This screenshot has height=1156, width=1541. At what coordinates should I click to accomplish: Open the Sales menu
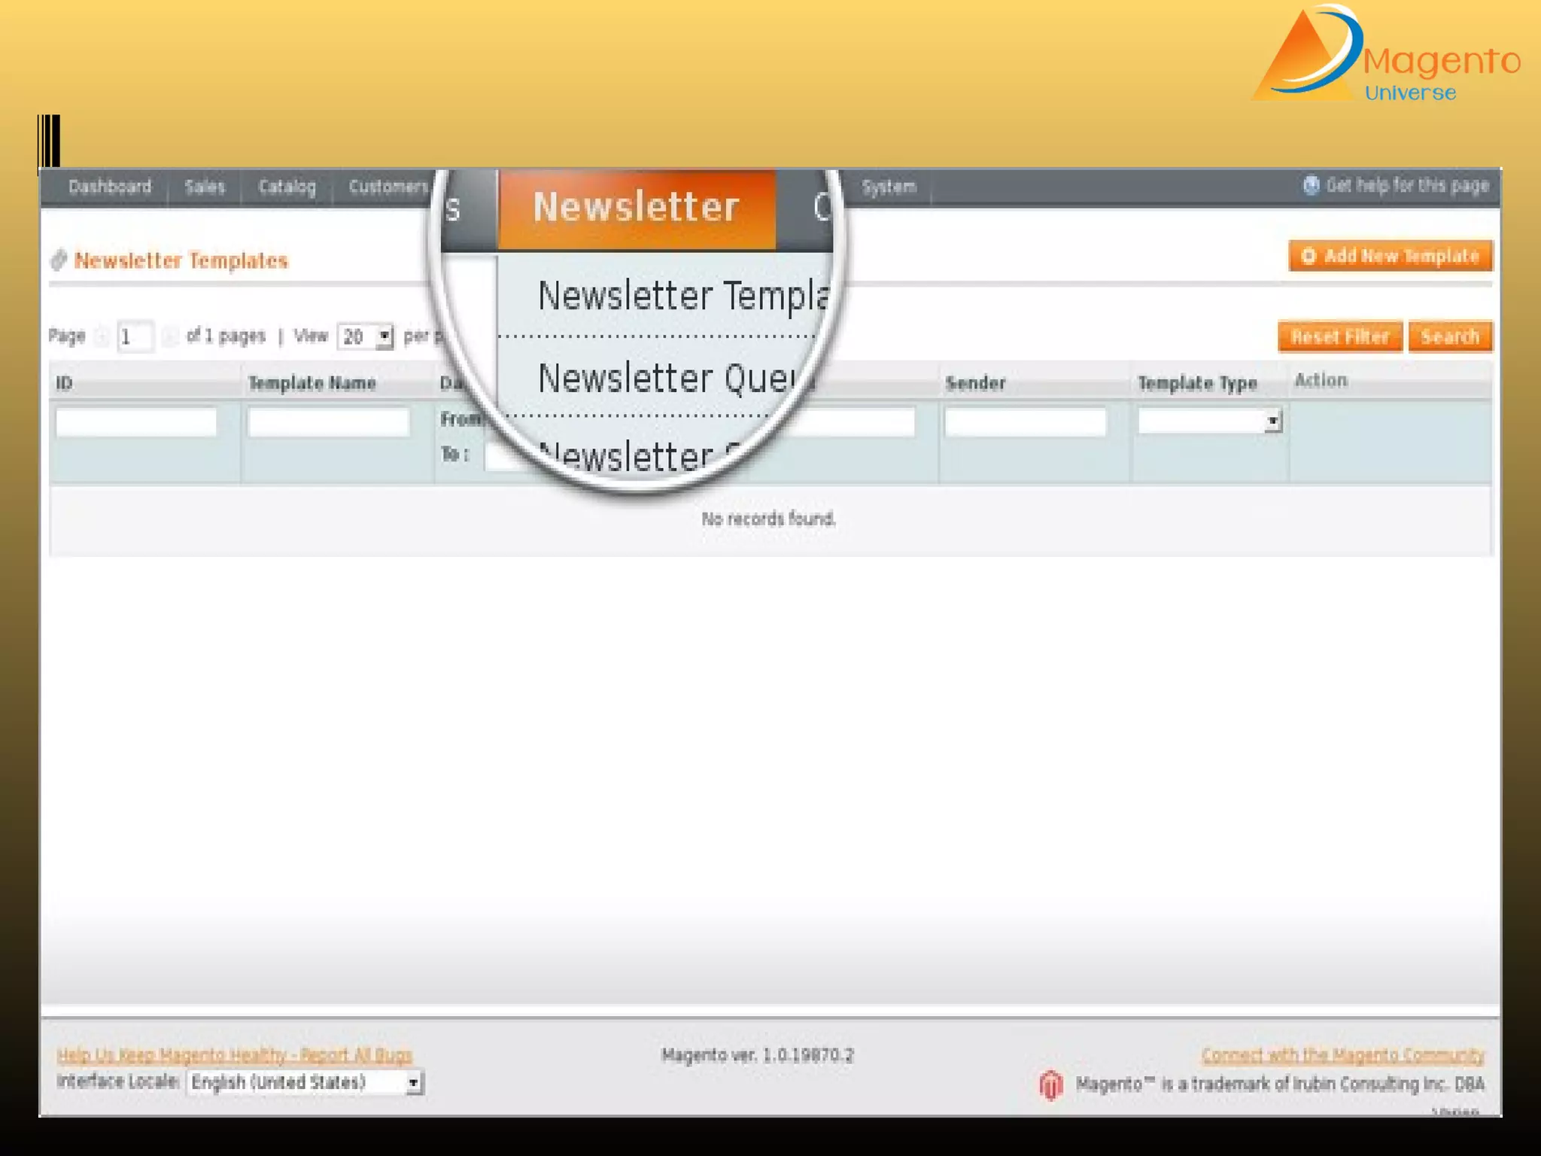coord(205,187)
